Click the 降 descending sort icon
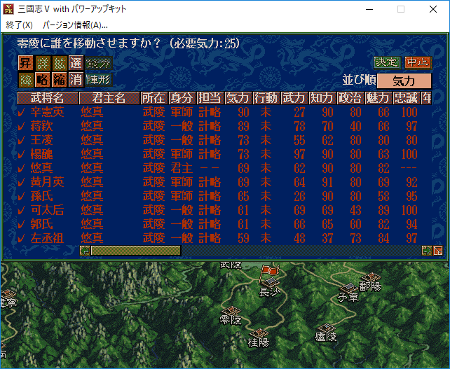Viewport: 450px width, 369px height. pos(26,79)
